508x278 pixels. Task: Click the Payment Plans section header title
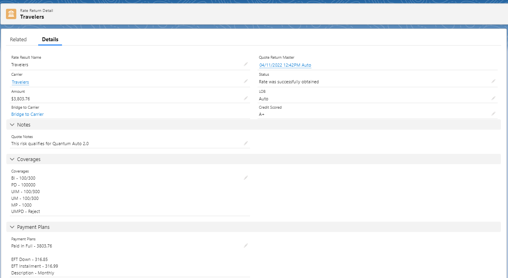33,227
